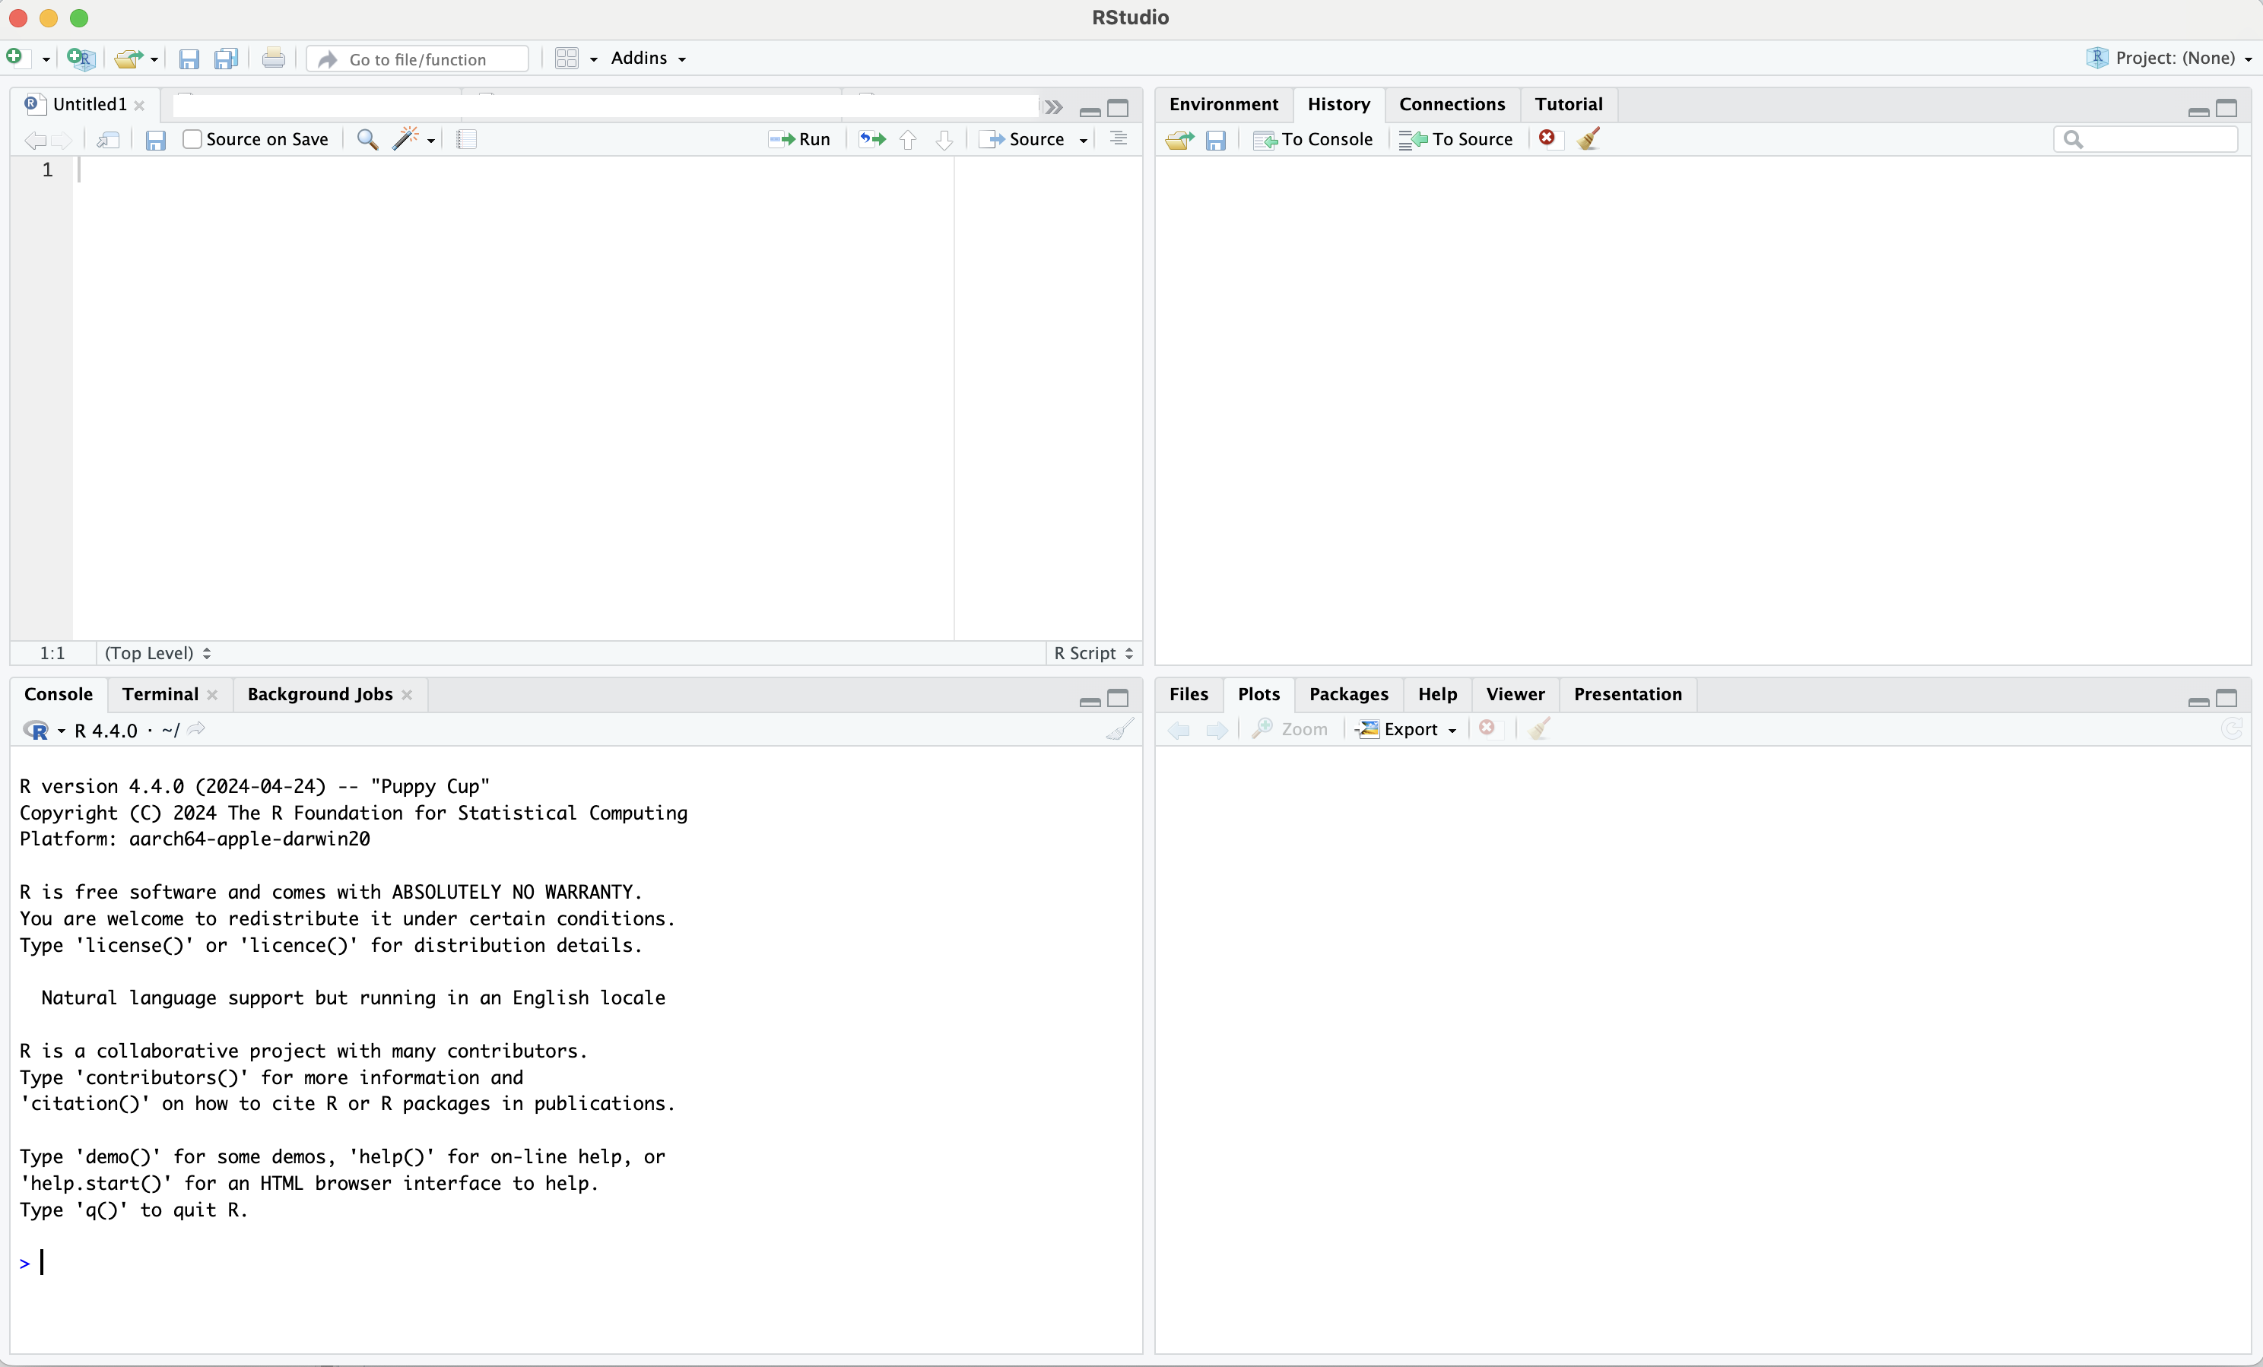Close the Untitled1 tab
Viewport: 2263px width, 1367px height.
(x=140, y=106)
